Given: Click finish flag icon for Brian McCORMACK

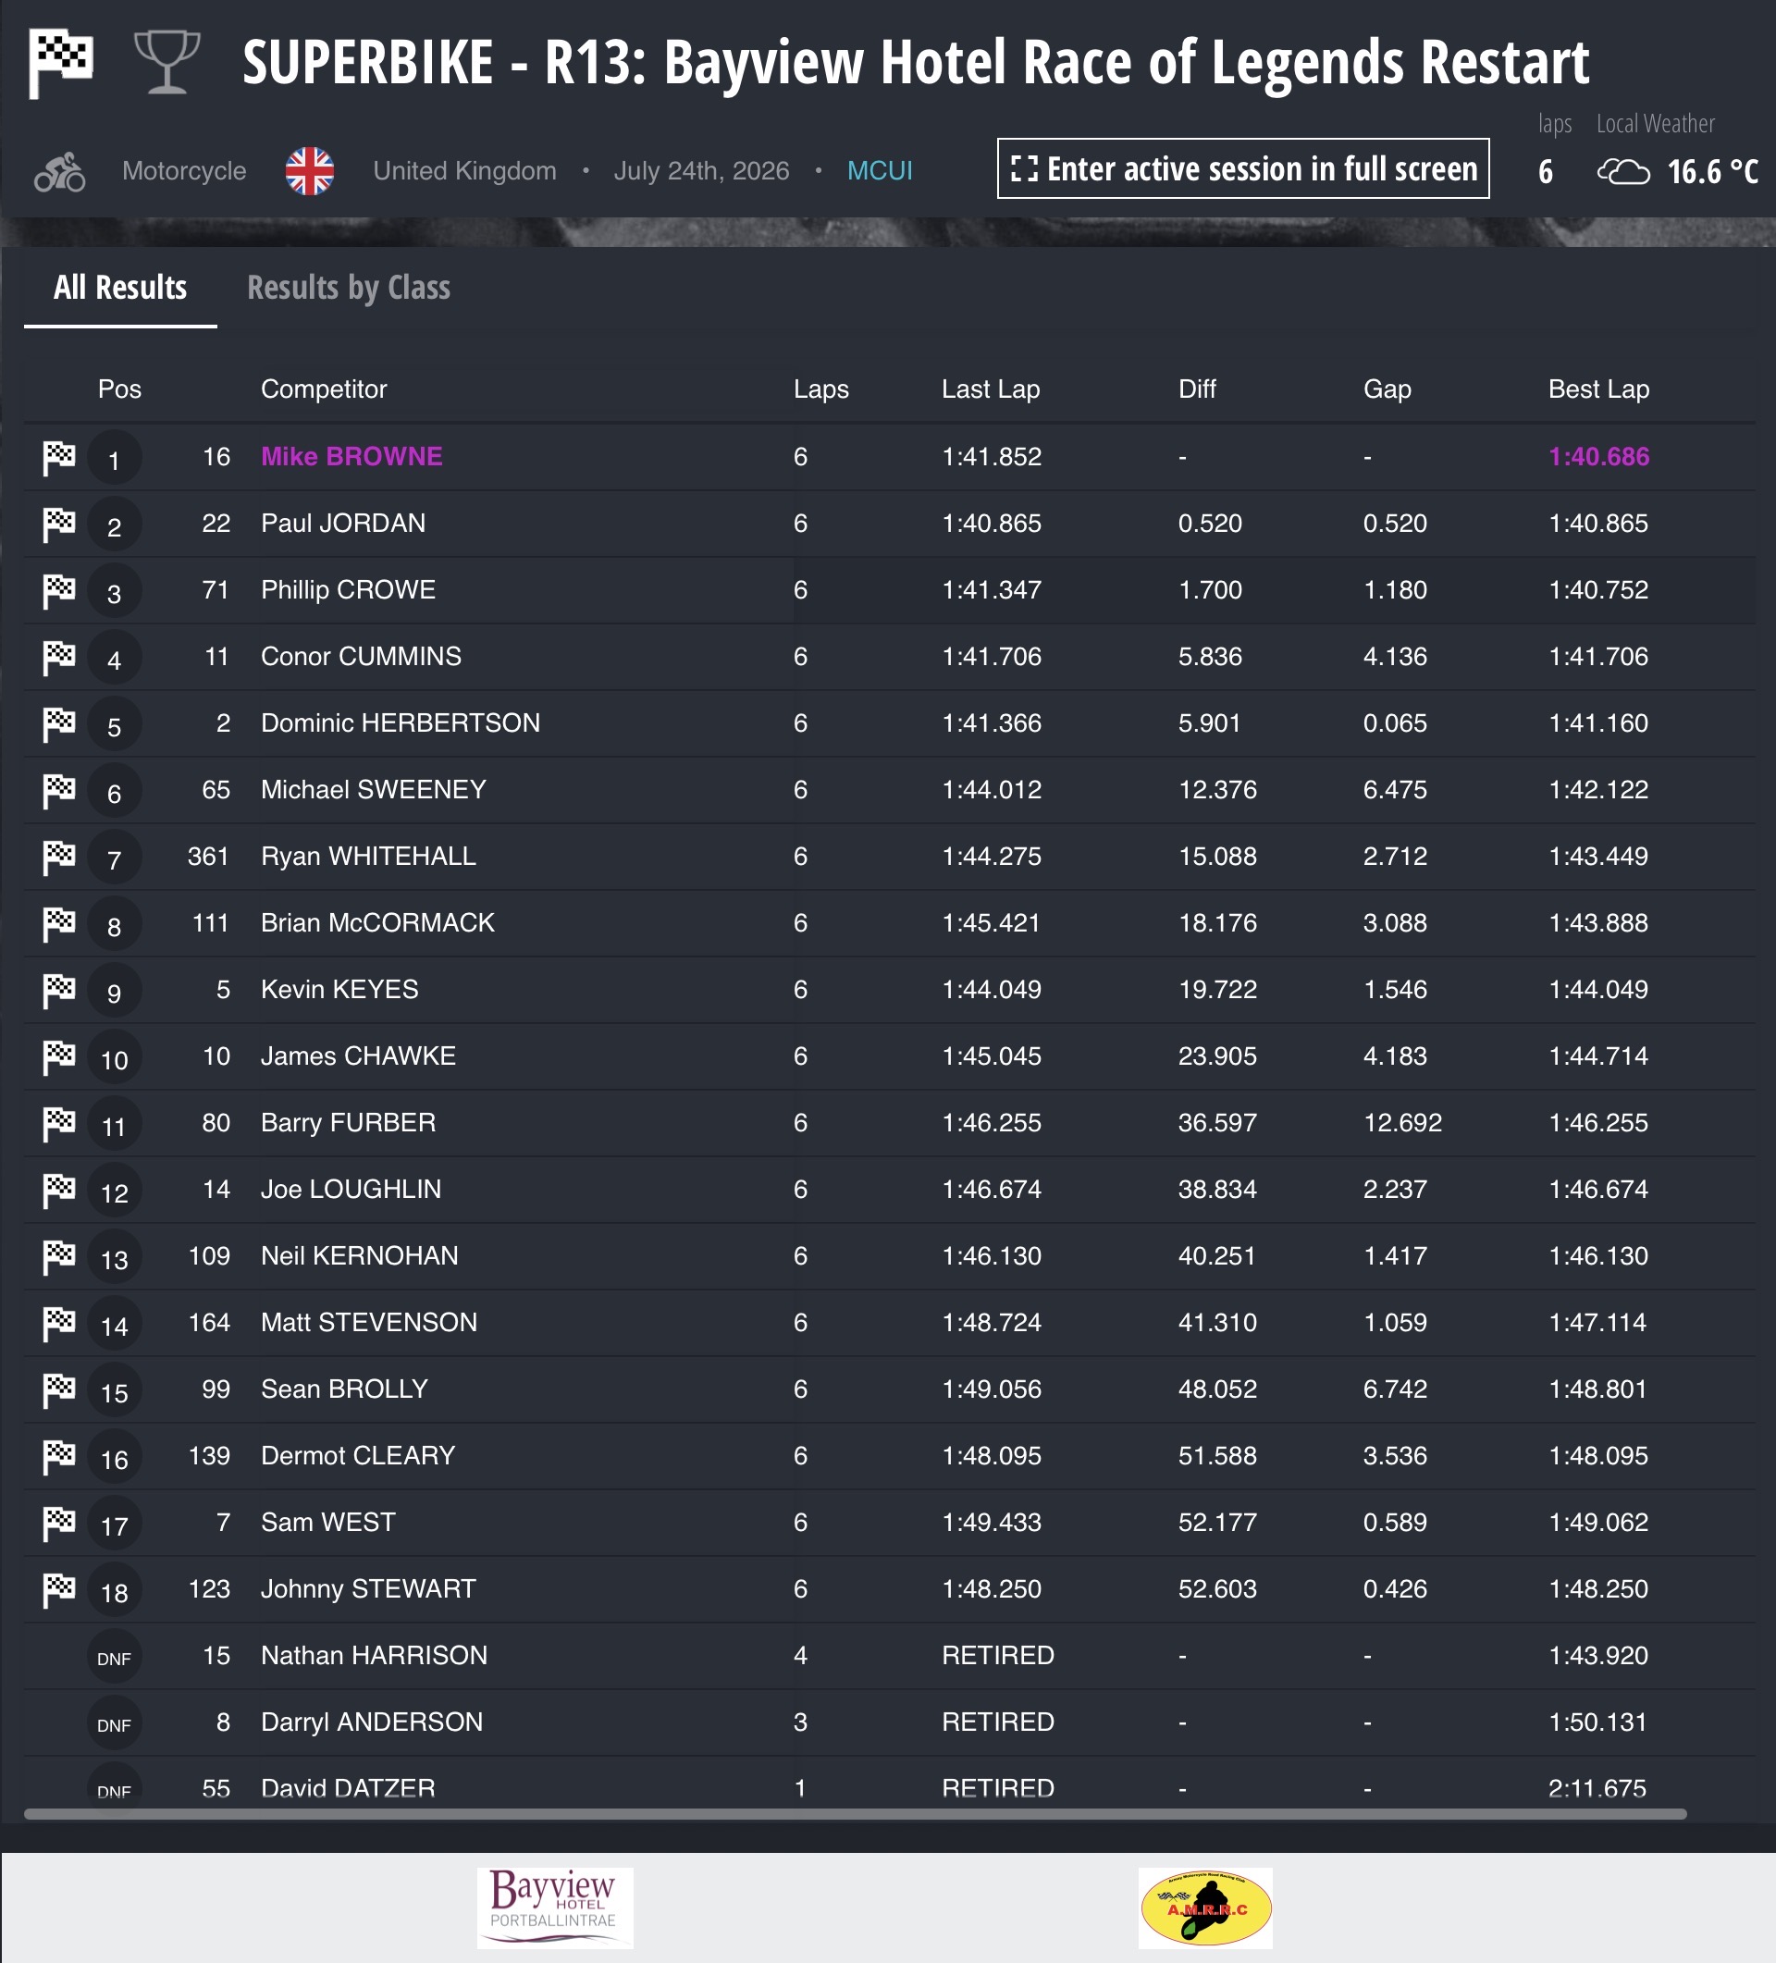Looking at the screenshot, I should pyautogui.click(x=58, y=924).
